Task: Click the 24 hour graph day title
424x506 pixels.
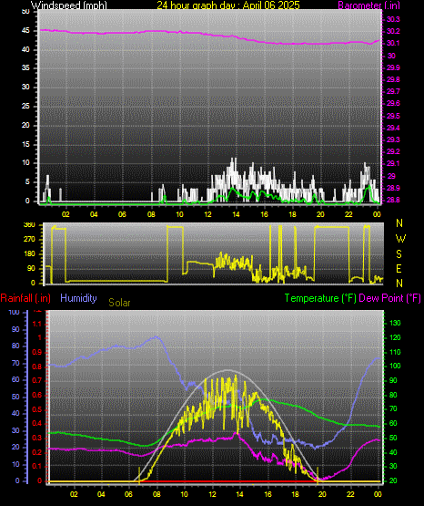Action: (228, 5)
